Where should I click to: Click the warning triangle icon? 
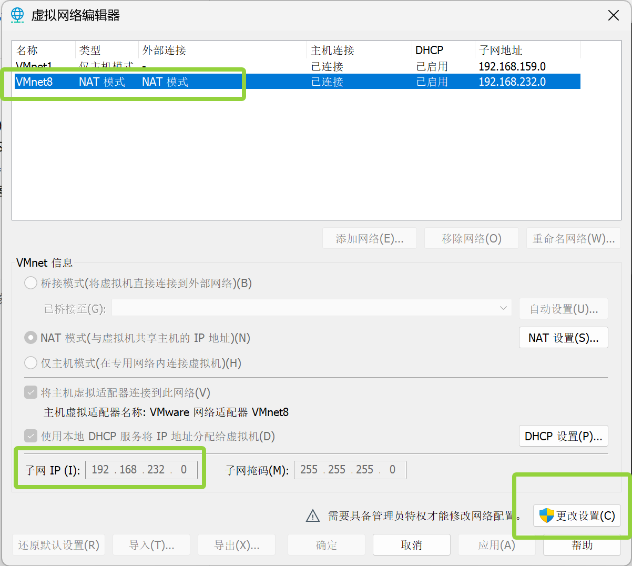(x=313, y=516)
